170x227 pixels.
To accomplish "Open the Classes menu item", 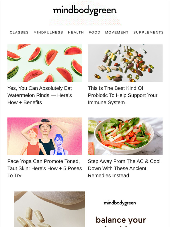I will pyautogui.click(x=19, y=33).
